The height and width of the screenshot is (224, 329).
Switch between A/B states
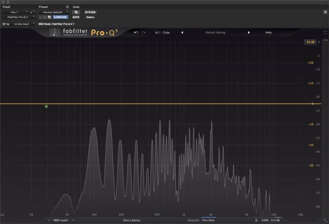(x=158, y=32)
